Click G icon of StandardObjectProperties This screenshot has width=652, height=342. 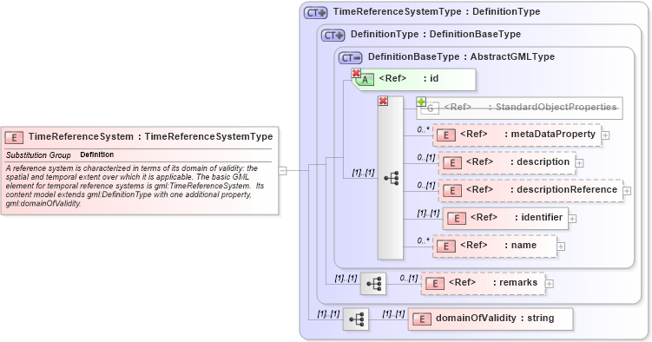pyautogui.click(x=430, y=109)
